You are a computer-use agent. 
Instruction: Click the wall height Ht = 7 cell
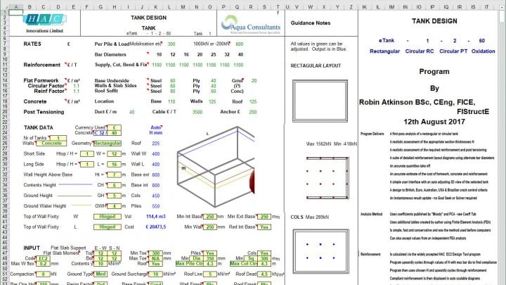pyautogui.click(x=115, y=175)
